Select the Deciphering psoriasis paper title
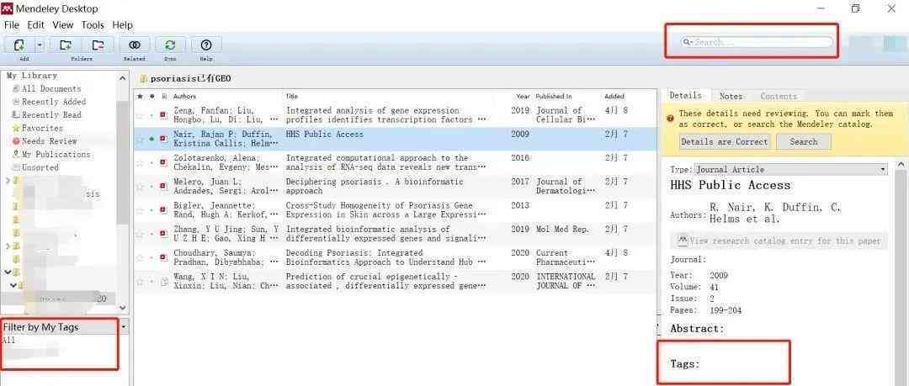This screenshot has height=386, width=909. (375, 186)
